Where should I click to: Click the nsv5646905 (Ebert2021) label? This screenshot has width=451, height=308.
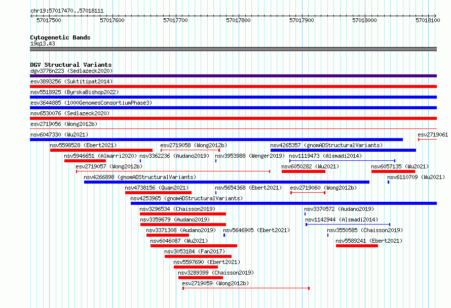coord(256,230)
